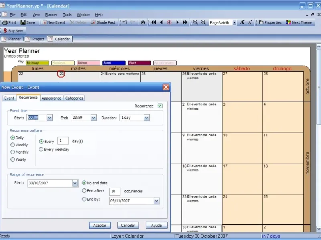Jump forward with the double-right arrow
Image resolution: width=321 pixels, height=240 pixels.
[185, 22]
